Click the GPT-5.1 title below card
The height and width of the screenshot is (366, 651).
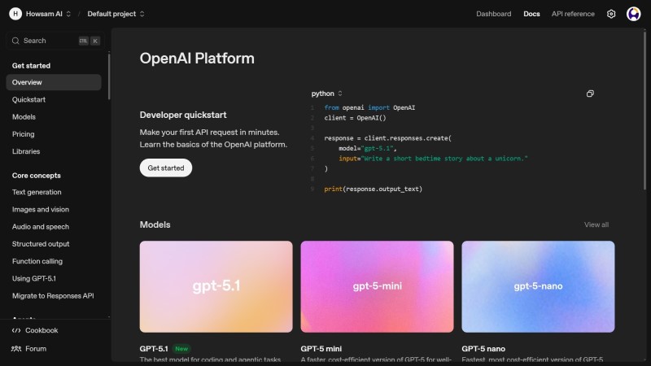tap(154, 349)
